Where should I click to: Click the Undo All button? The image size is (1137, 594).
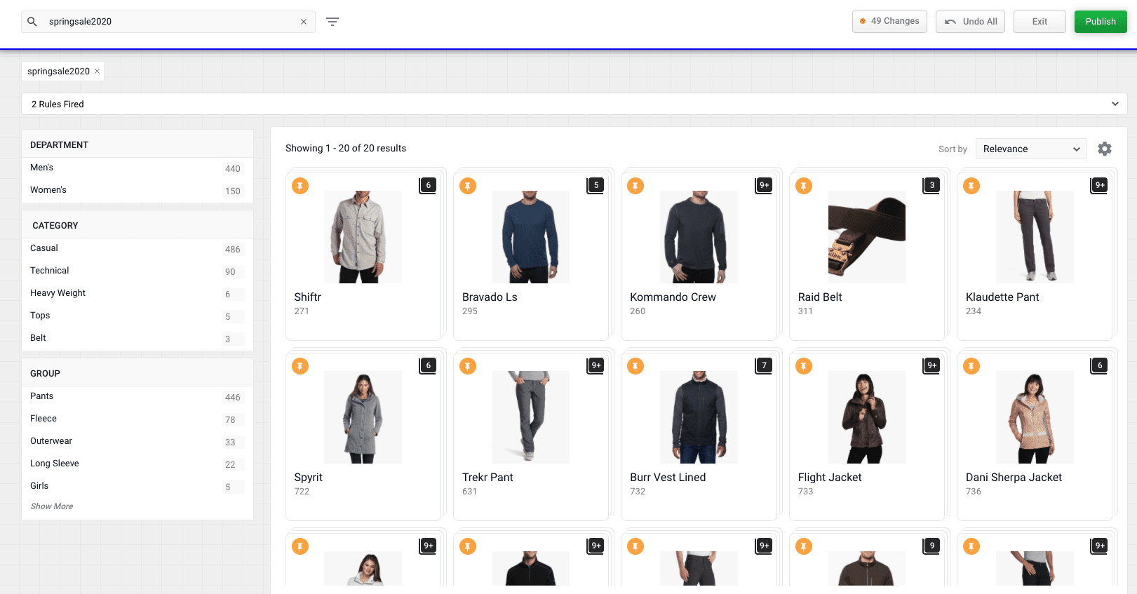(970, 22)
